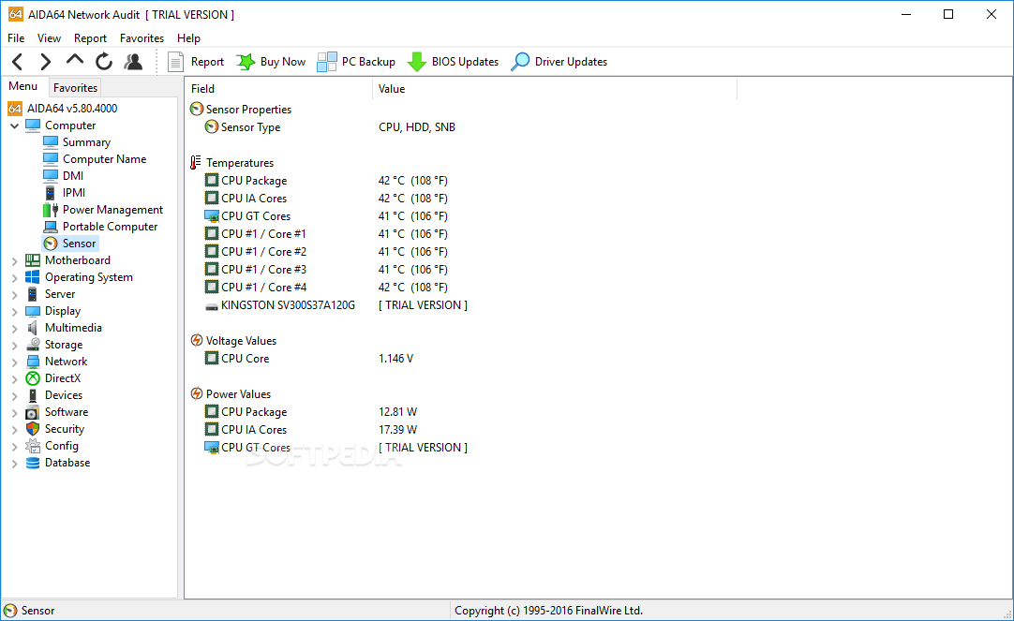Open the Report menu
This screenshot has height=621, width=1014.
[90, 38]
